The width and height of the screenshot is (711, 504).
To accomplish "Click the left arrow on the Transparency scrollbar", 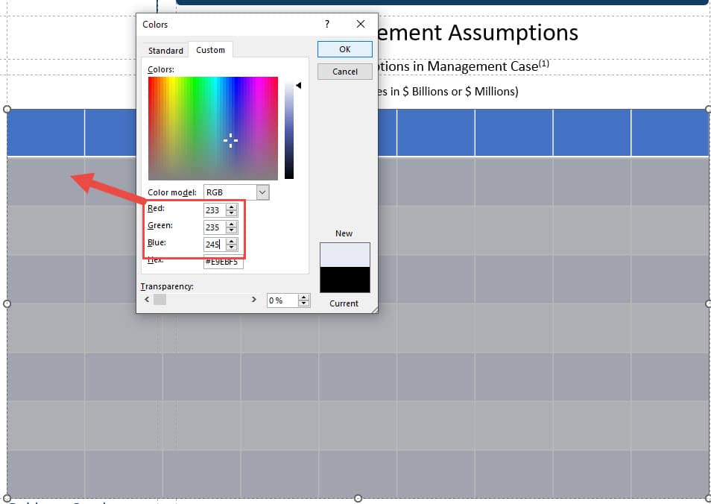I will pyautogui.click(x=147, y=300).
